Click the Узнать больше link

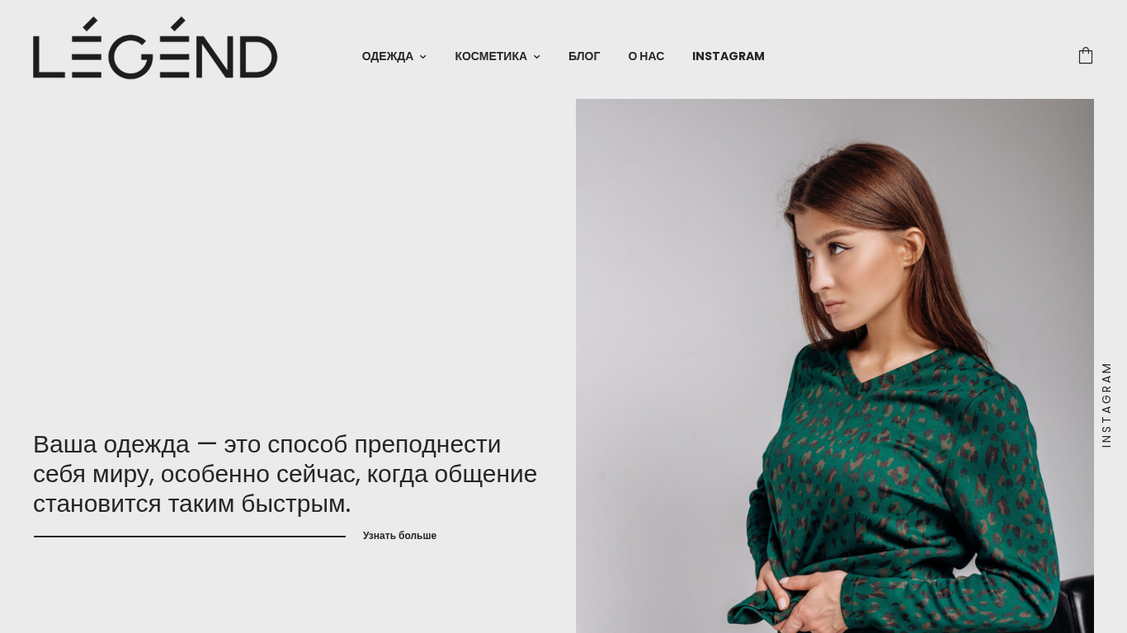coord(399,536)
